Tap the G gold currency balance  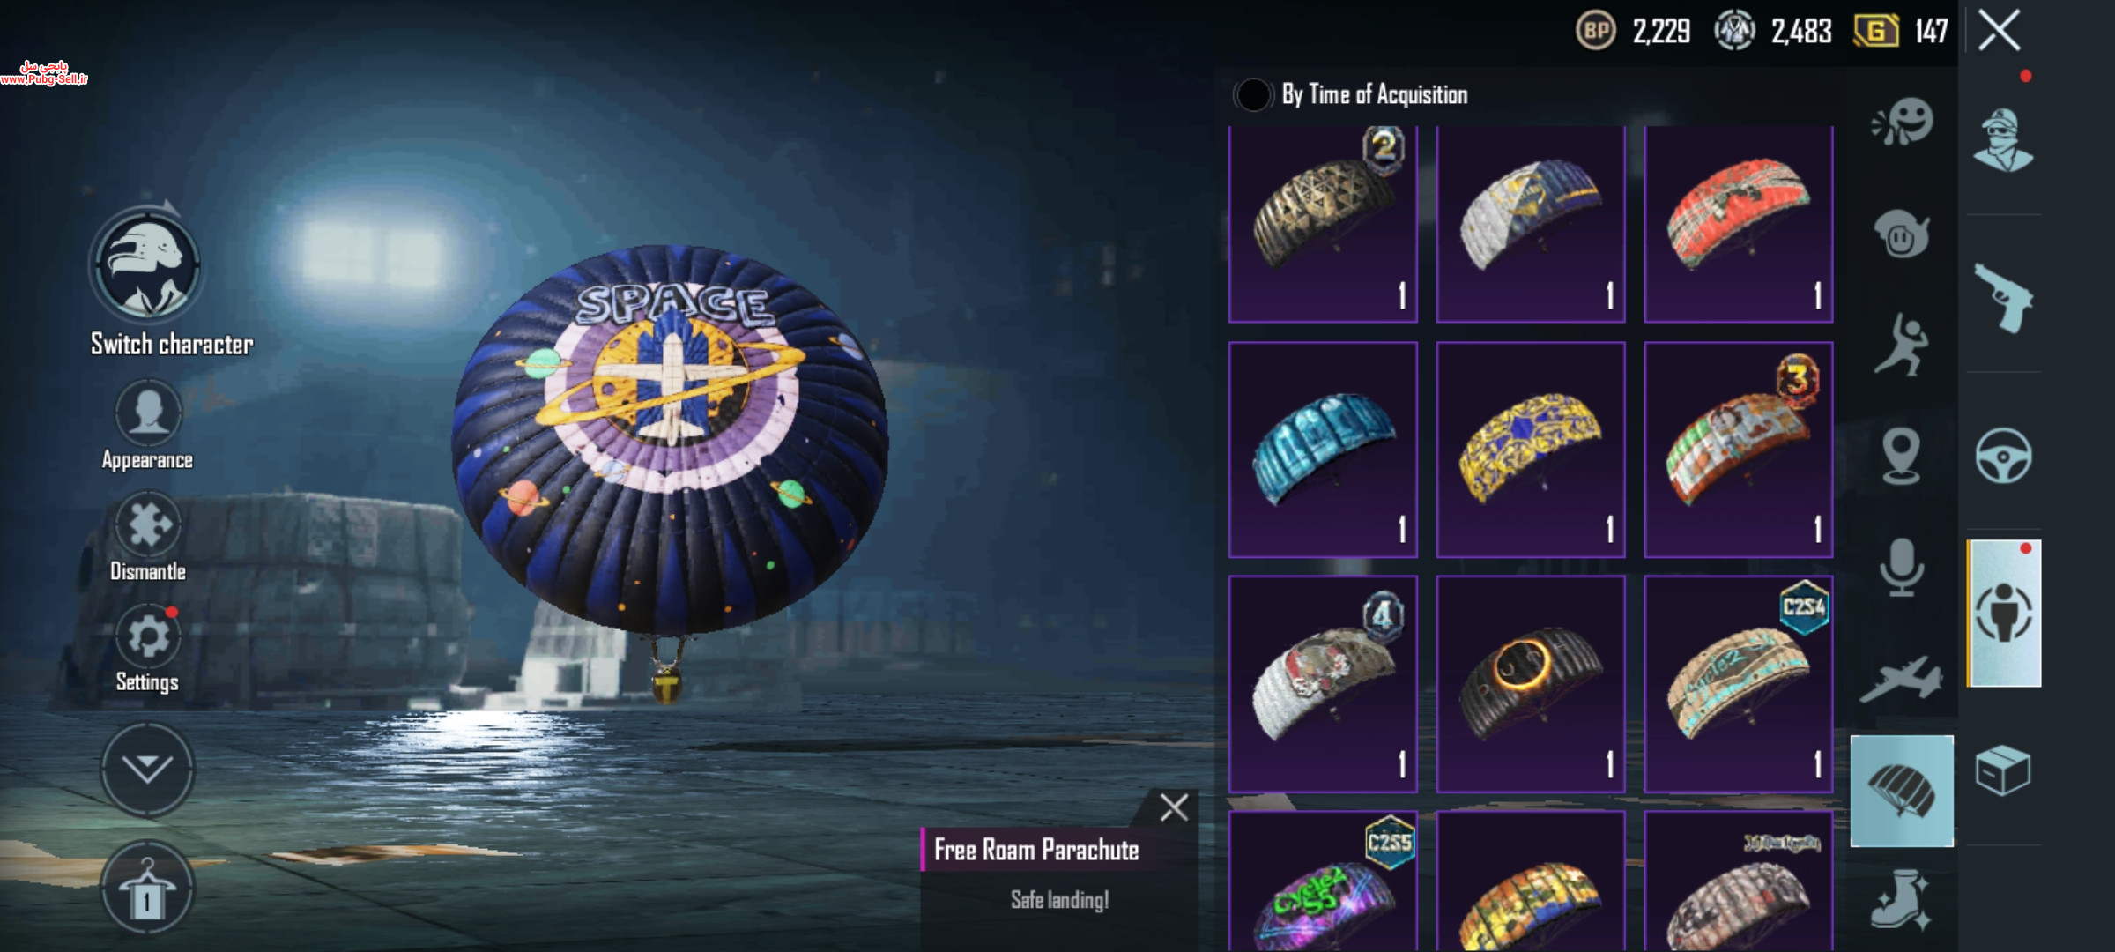coord(1901,32)
